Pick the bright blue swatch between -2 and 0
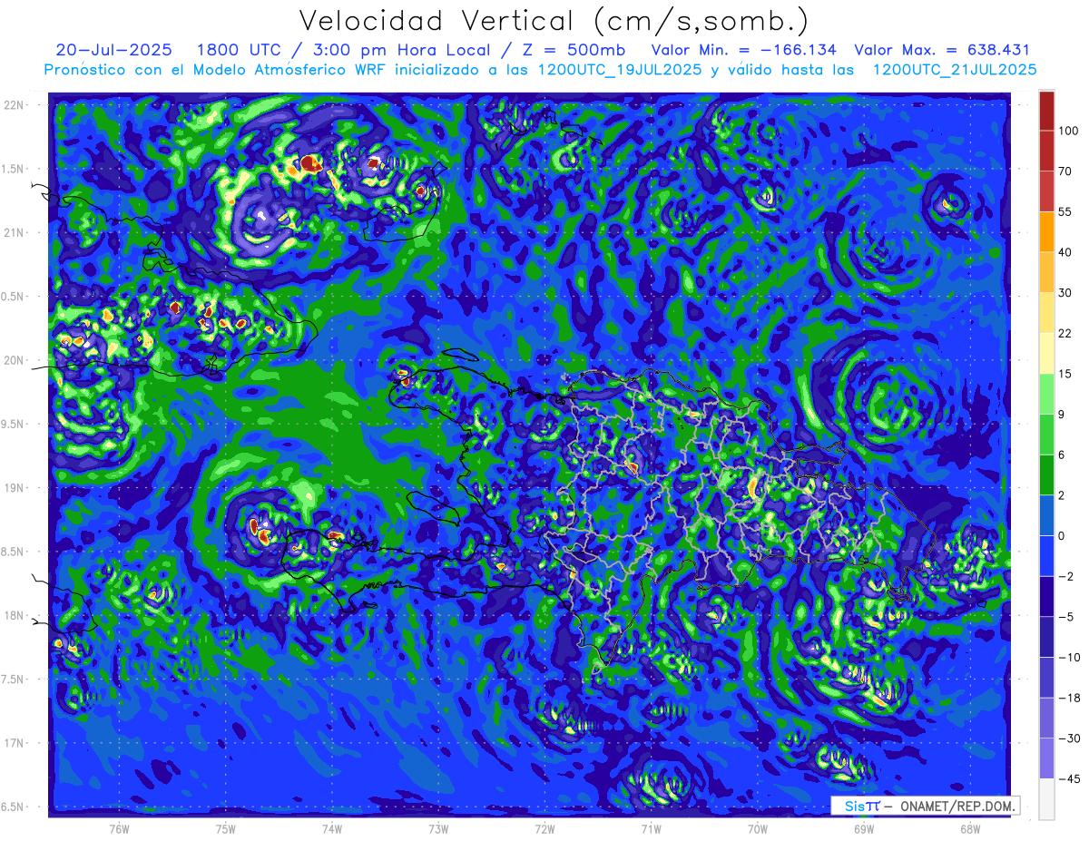 pyautogui.click(x=1046, y=556)
